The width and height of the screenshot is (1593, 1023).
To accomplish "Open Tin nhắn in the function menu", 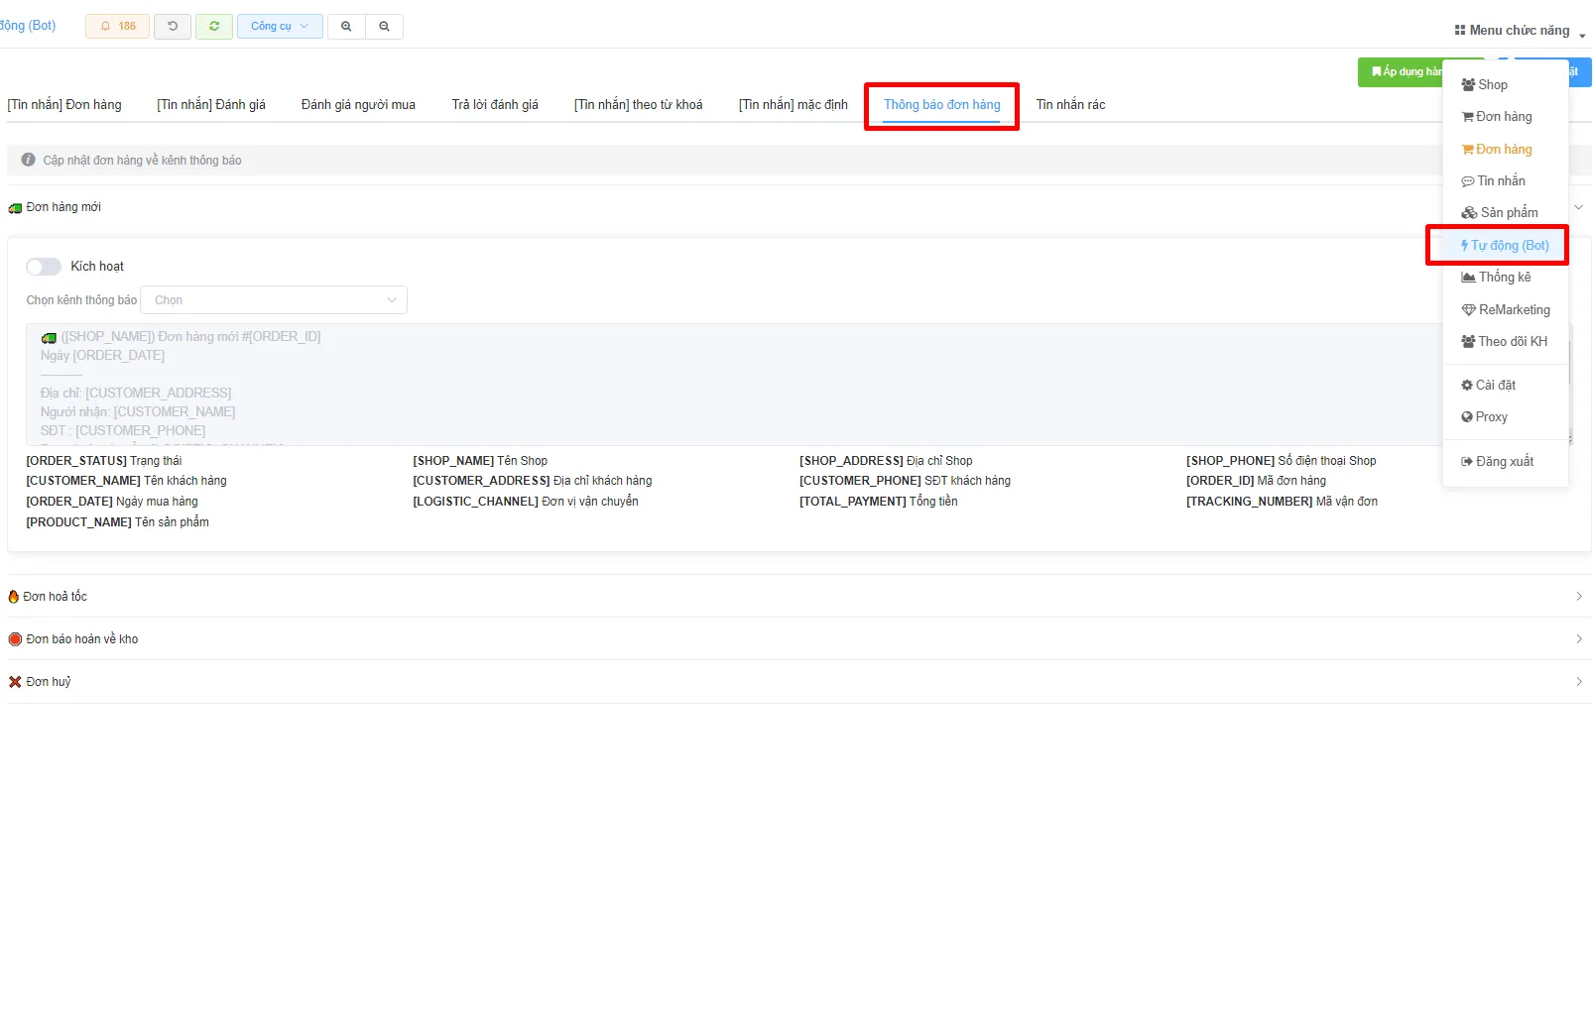I will 1494,181.
